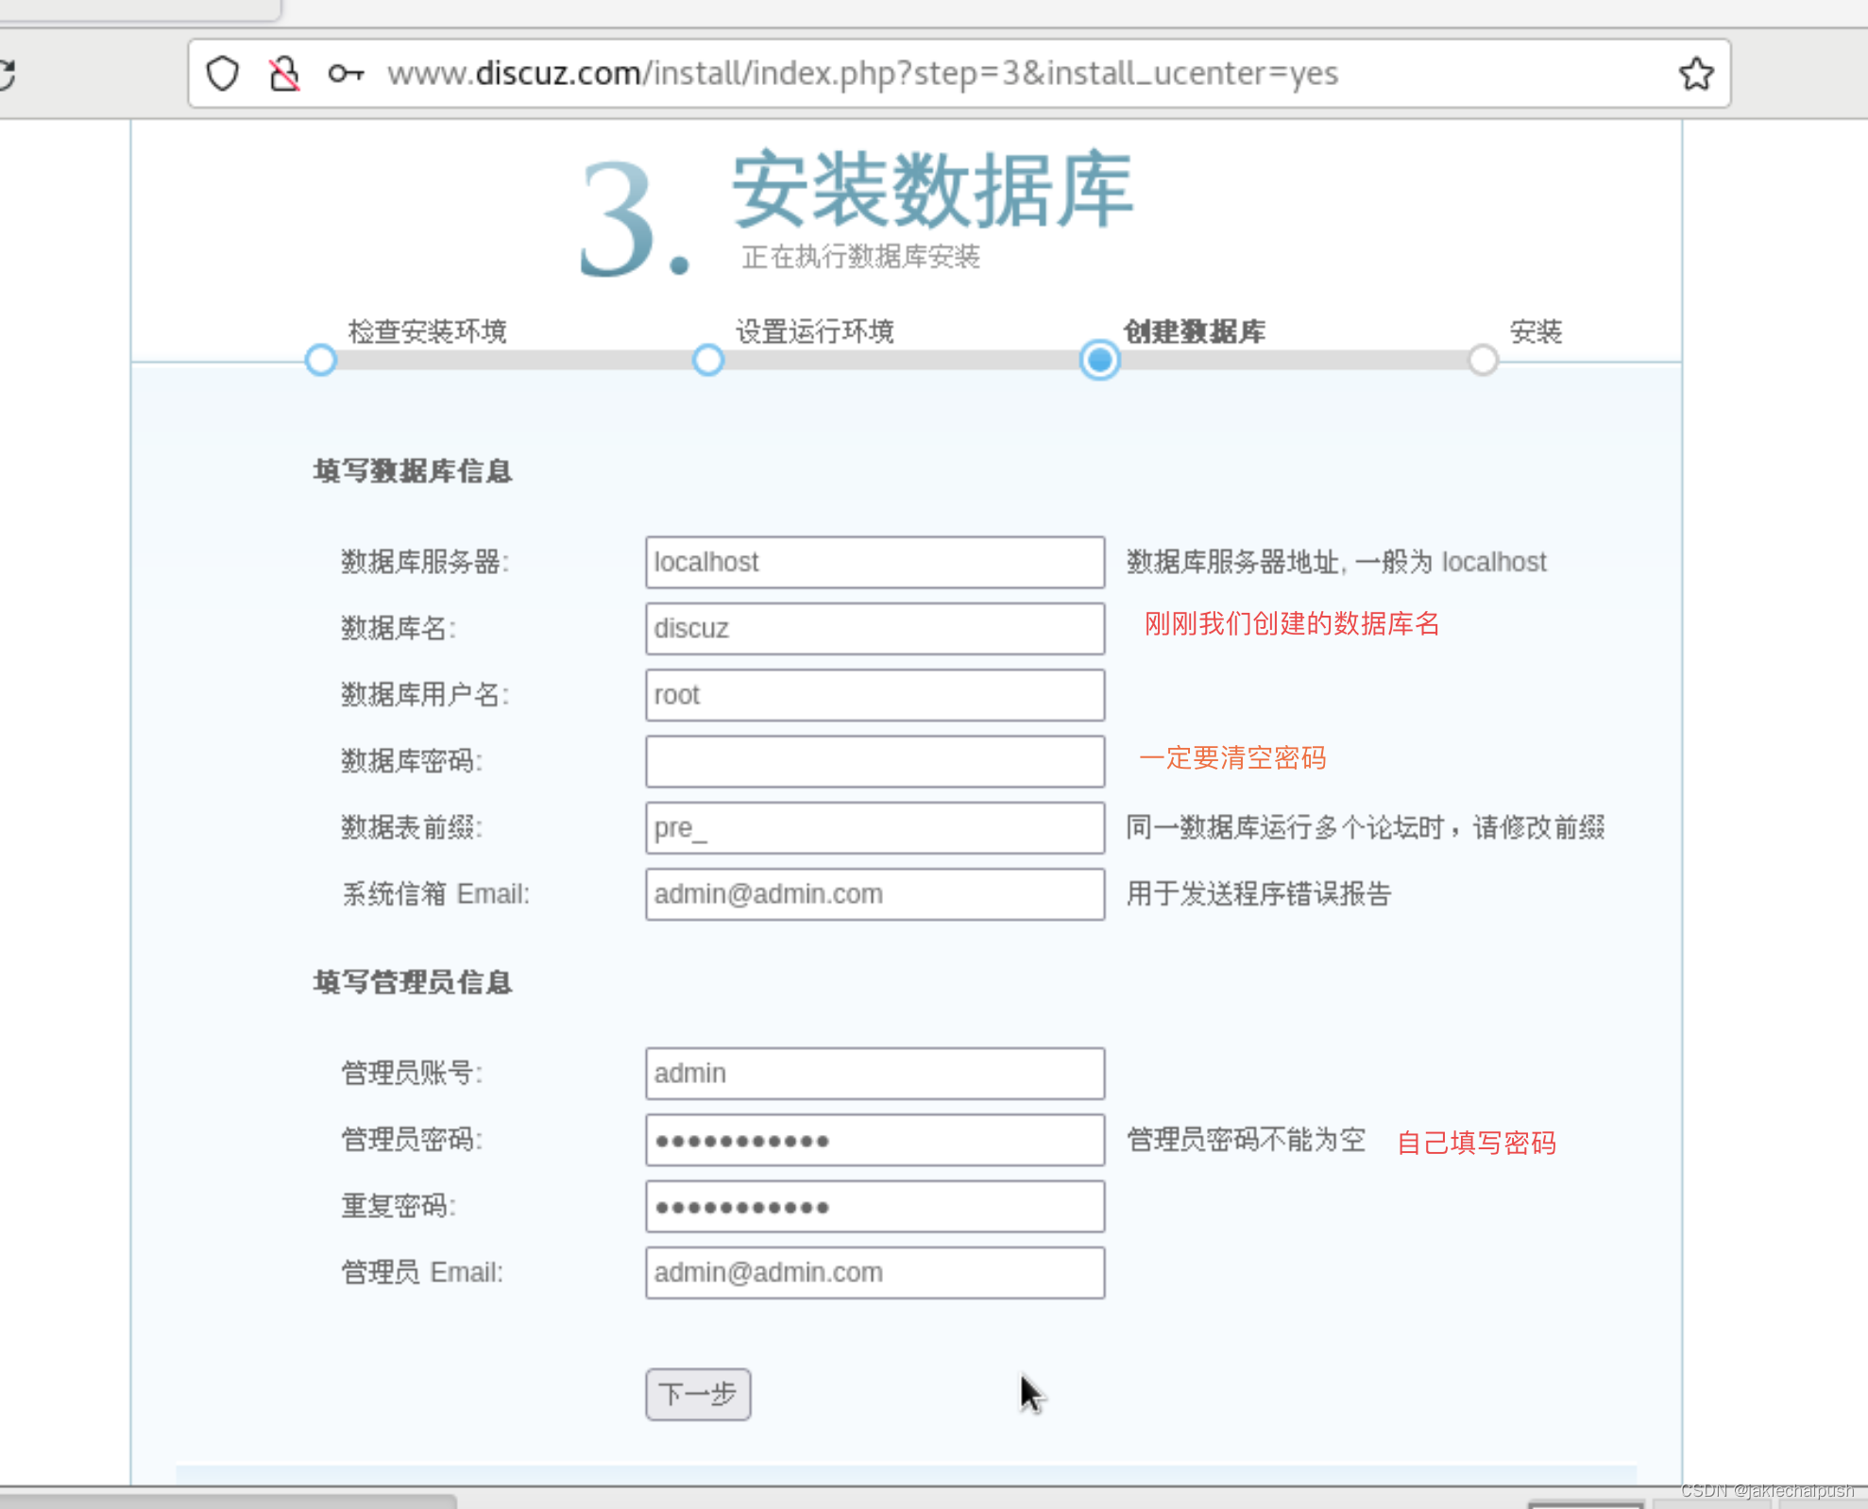This screenshot has width=1868, height=1509.
Task: Click the 重复密码 label
Action: (399, 1206)
